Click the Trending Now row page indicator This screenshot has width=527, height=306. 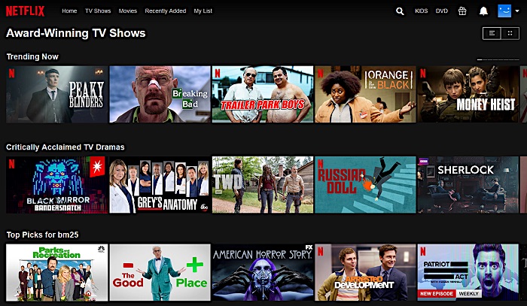(x=498, y=59)
